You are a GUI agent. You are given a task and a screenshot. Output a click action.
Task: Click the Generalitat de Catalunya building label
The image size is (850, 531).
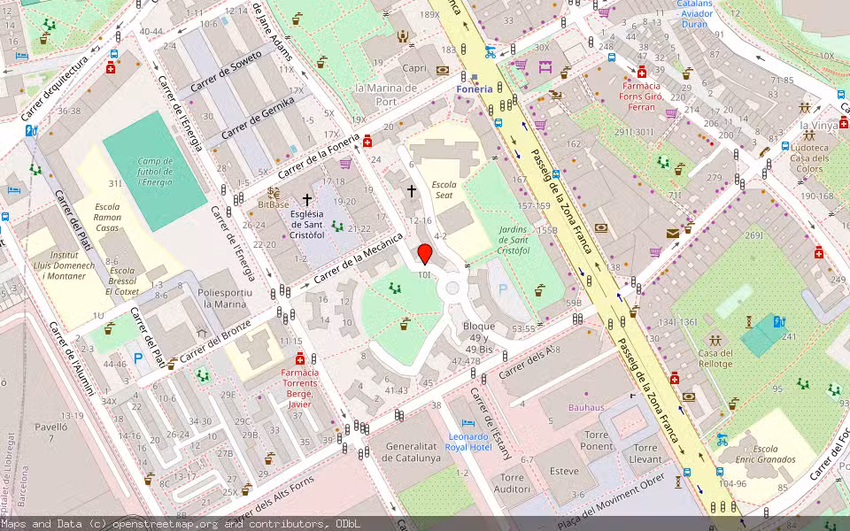tap(411, 452)
